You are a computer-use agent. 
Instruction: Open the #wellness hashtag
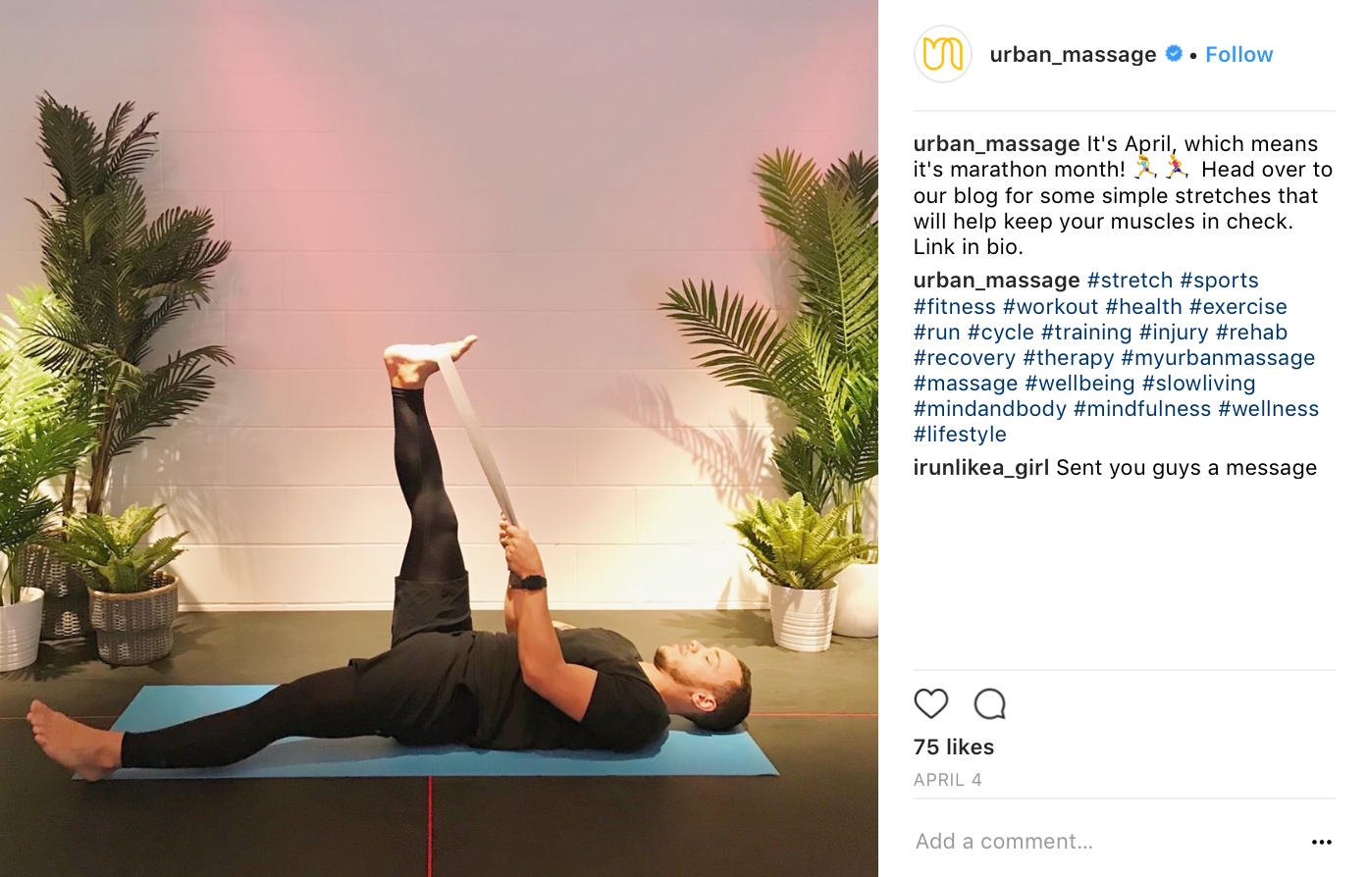point(1268,409)
